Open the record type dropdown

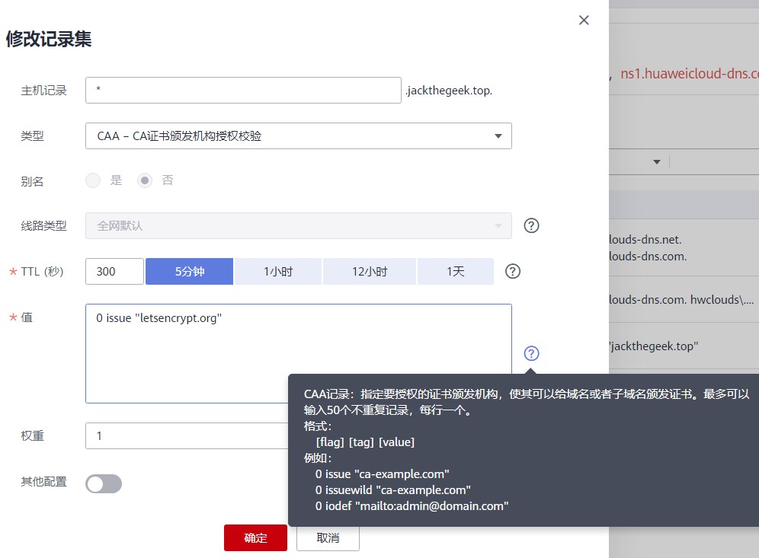point(298,136)
